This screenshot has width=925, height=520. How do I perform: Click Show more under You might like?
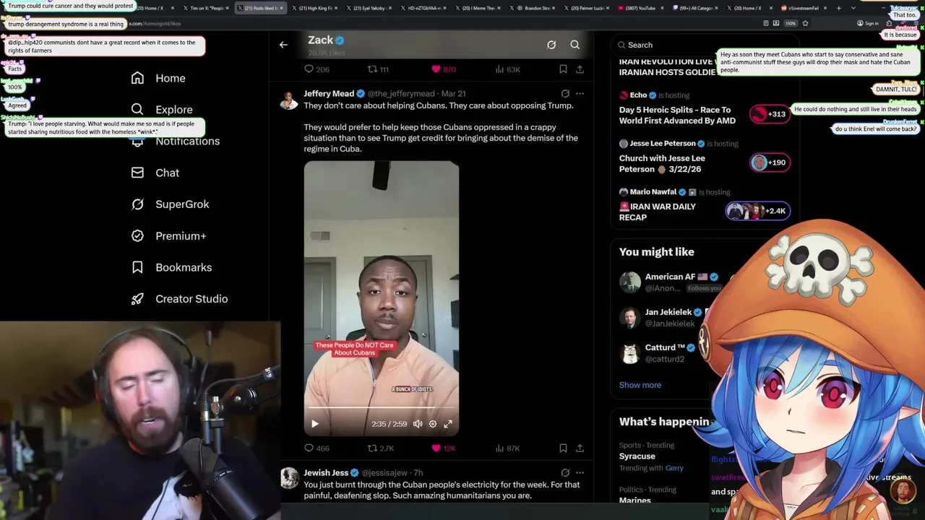(640, 385)
